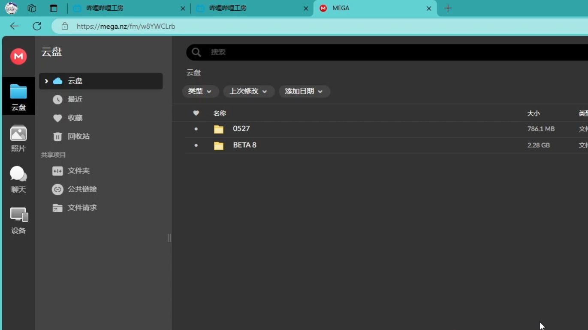Click the folder icon of BETA 8
This screenshot has width=588, height=330.
[219, 146]
